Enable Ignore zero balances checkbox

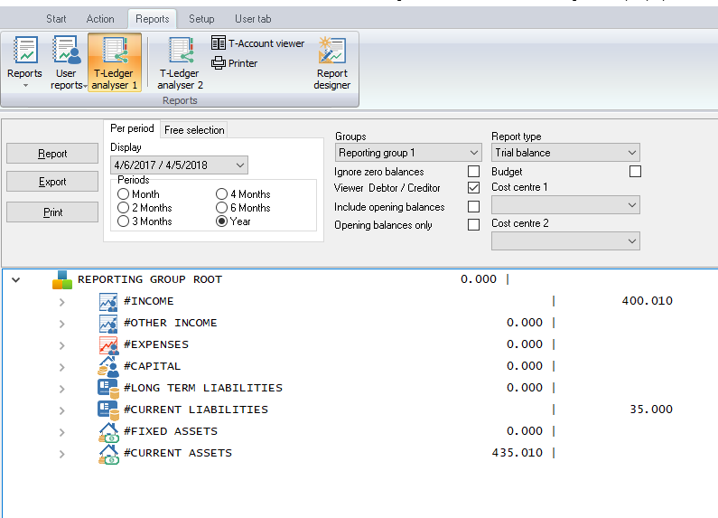pos(473,172)
